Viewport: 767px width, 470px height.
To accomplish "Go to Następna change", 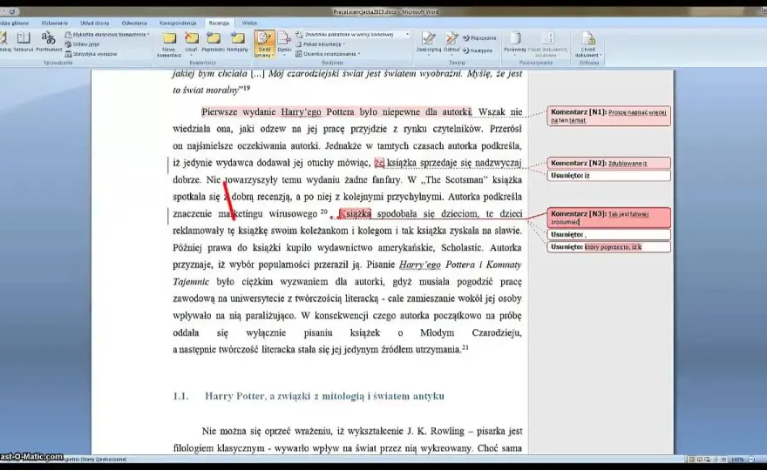I will [x=478, y=50].
